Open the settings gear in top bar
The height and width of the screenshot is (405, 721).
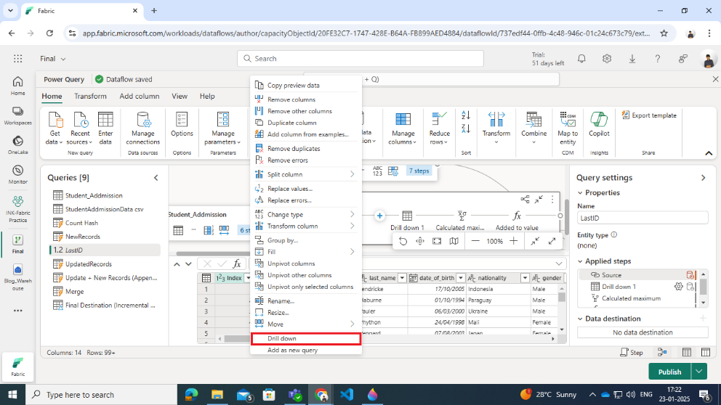click(607, 58)
